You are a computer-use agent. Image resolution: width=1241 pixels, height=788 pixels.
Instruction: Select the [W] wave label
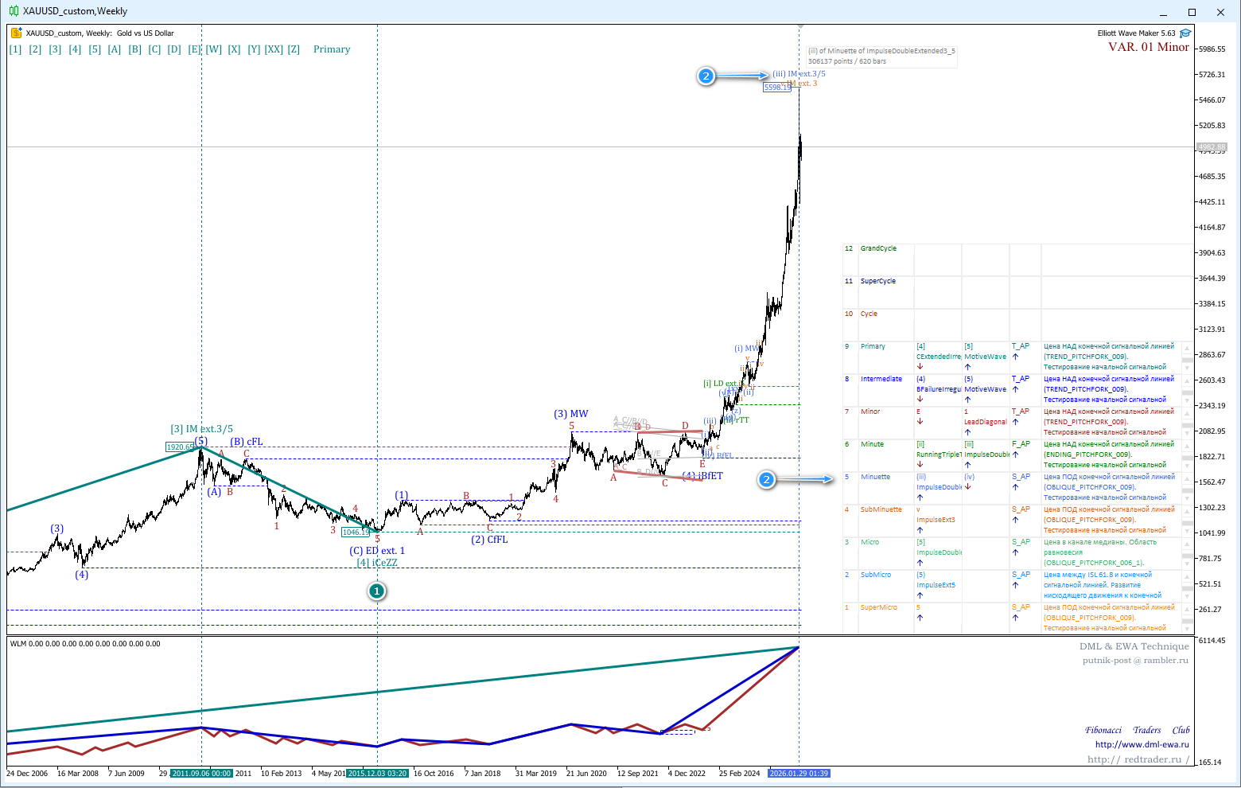(x=214, y=49)
